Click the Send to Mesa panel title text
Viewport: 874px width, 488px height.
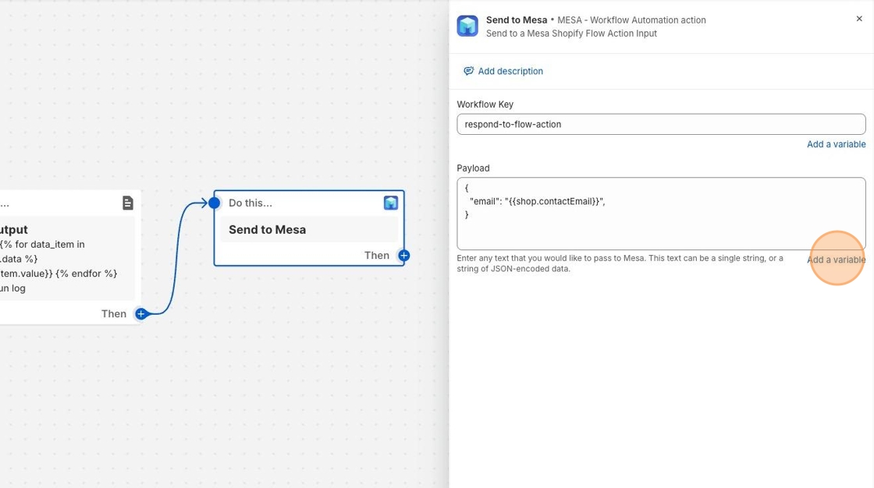tap(516, 19)
